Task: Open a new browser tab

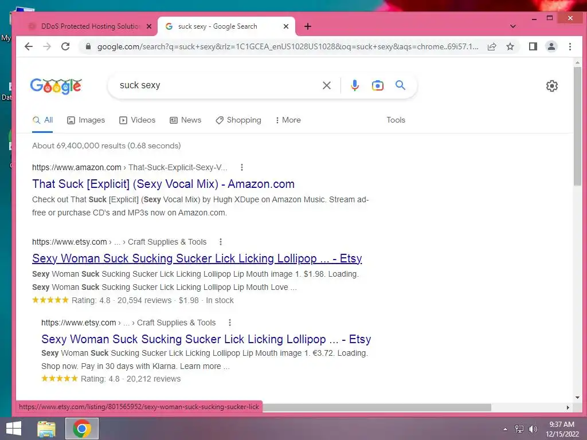Action: 308,26
